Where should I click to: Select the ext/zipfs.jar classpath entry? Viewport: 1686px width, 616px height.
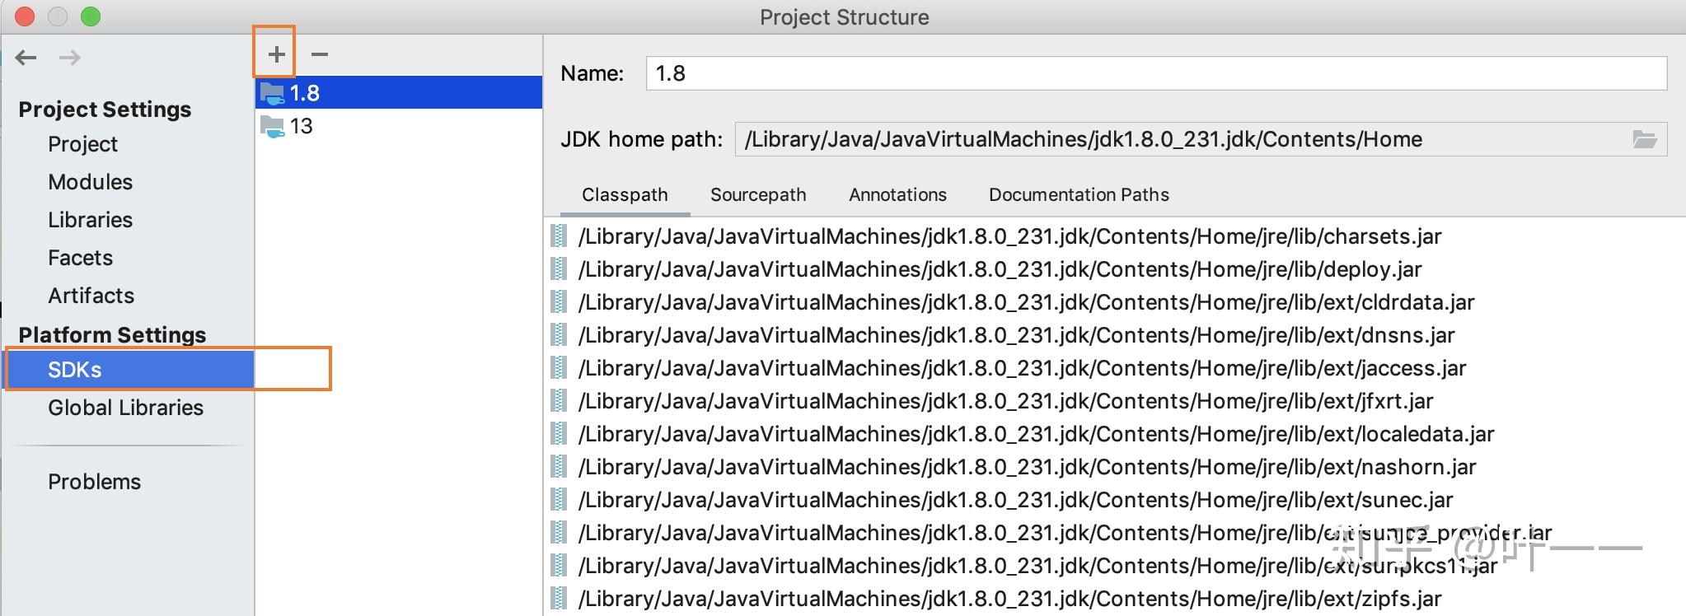click(1009, 599)
